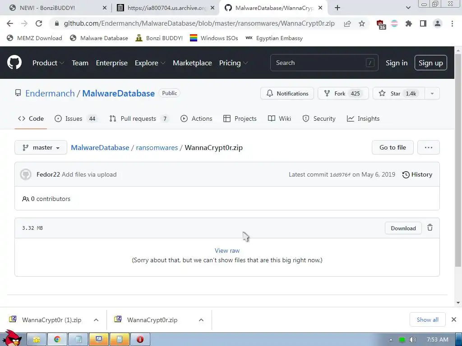Switch to the NEW! - BonziBUDDY! tab
The image size is (462, 346).
tap(56, 8)
